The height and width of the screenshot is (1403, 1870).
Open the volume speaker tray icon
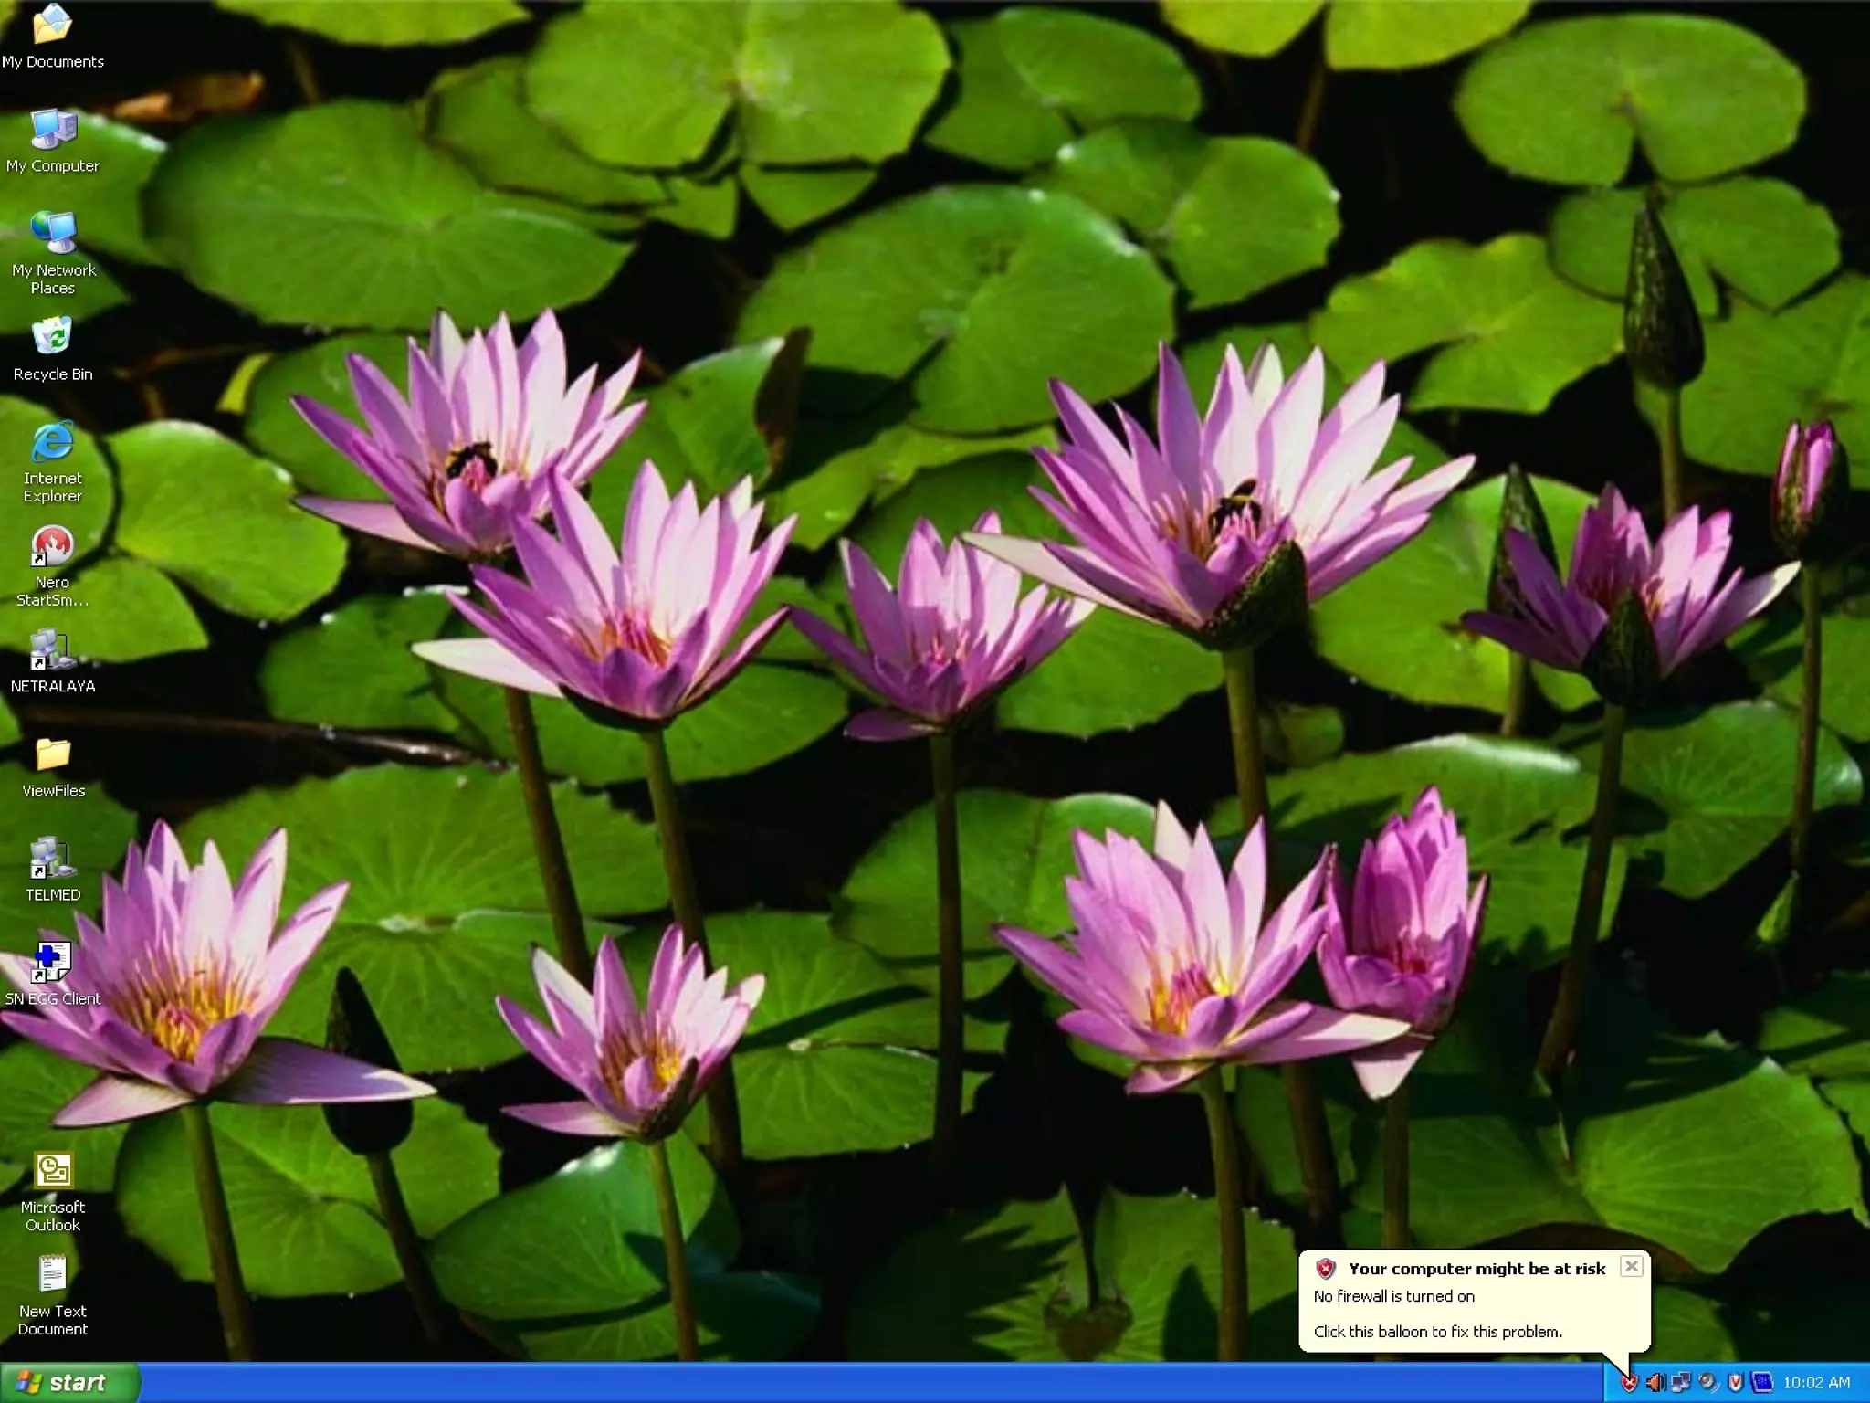[x=1655, y=1383]
